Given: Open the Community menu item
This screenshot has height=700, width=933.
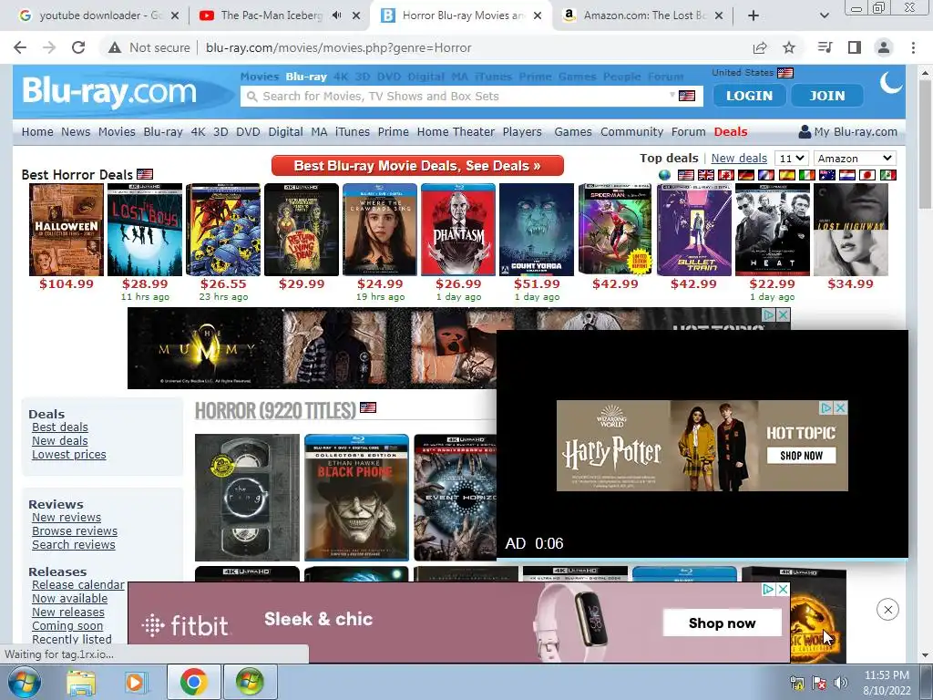Looking at the screenshot, I should pos(632,131).
